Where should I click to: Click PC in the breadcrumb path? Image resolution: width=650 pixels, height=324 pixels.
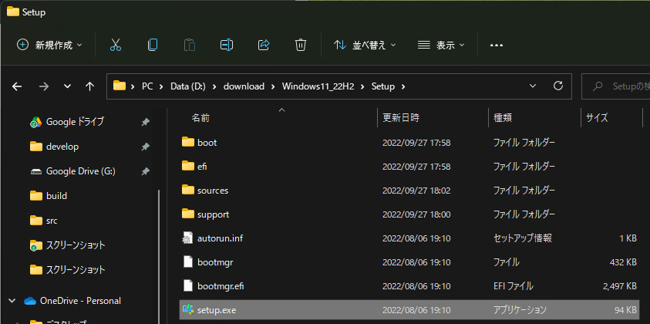click(147, 86)
